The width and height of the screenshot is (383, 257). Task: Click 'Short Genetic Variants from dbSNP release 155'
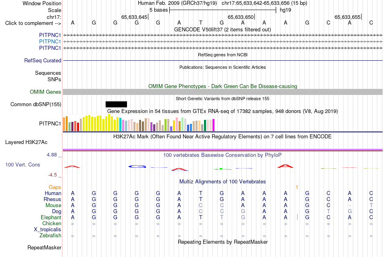click(223, 99)
